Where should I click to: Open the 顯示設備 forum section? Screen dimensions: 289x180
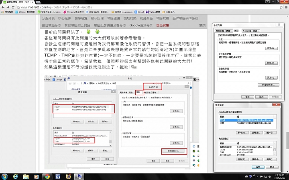[97, 18]
